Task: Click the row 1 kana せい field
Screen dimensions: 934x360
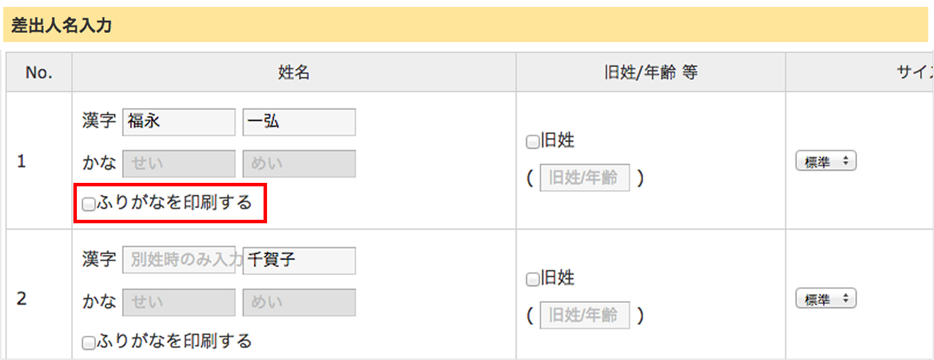Action: click(179, 164)
